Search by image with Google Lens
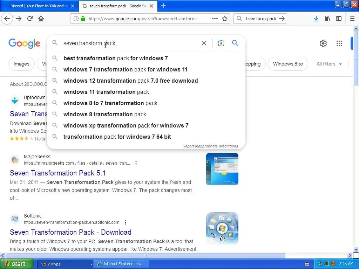 221,43
